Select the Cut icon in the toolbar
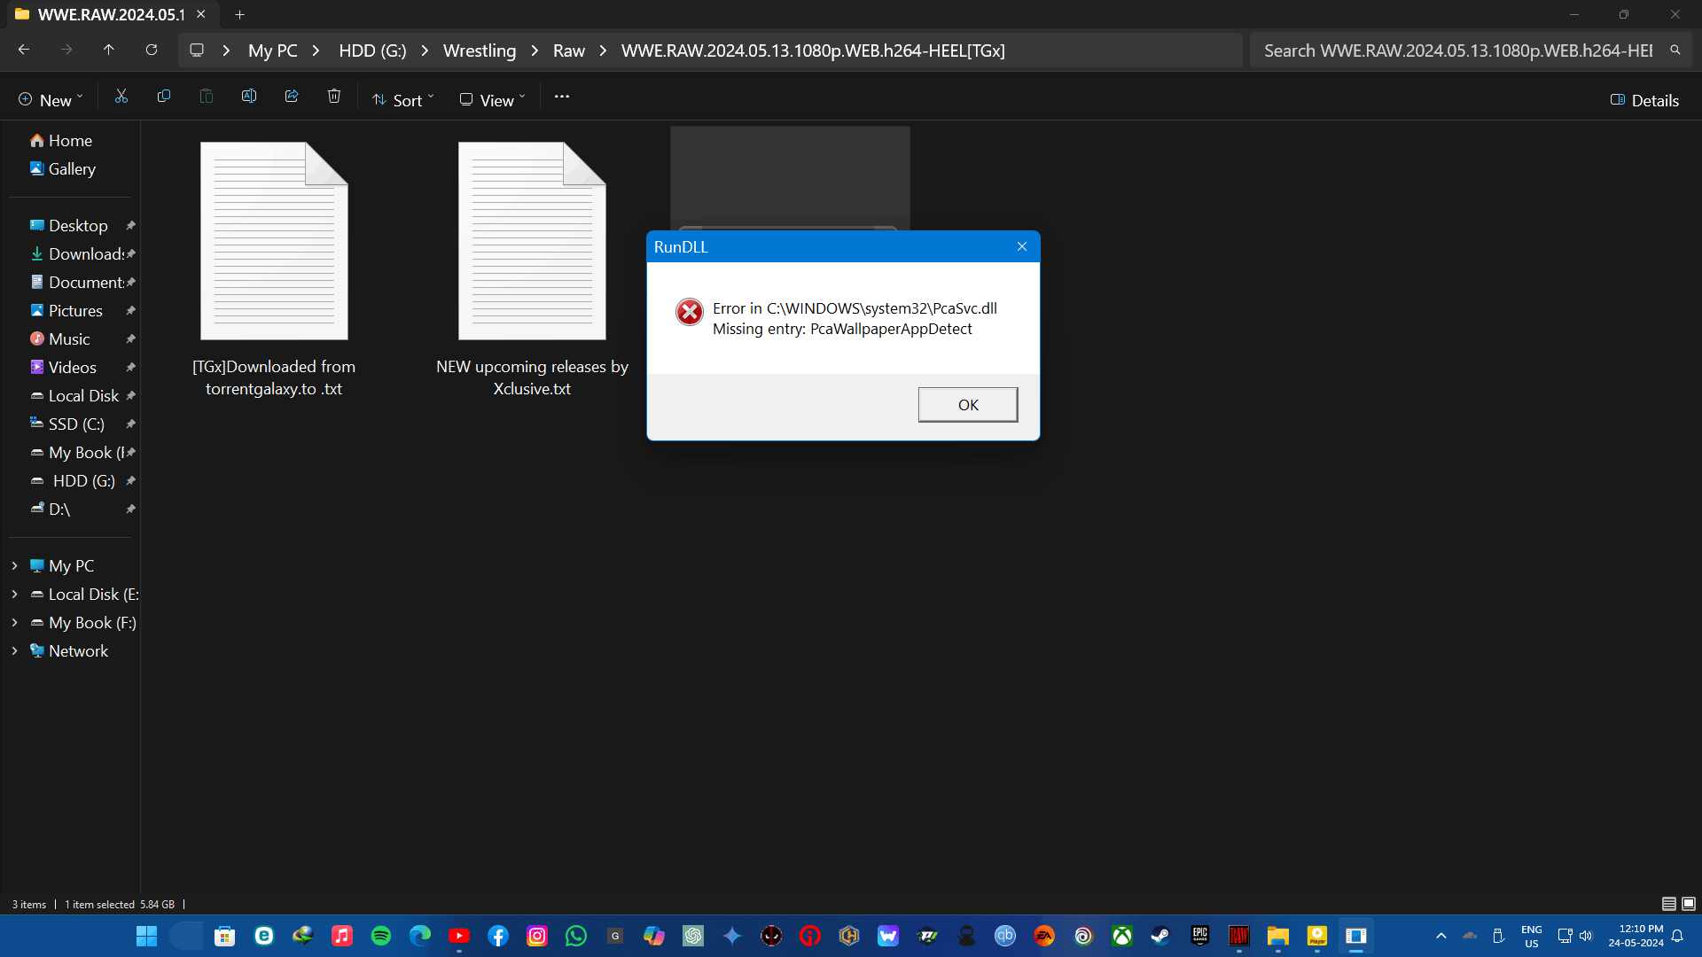Image resolution: width=1702 pixels, height=957 pixels. click(121, 96)
